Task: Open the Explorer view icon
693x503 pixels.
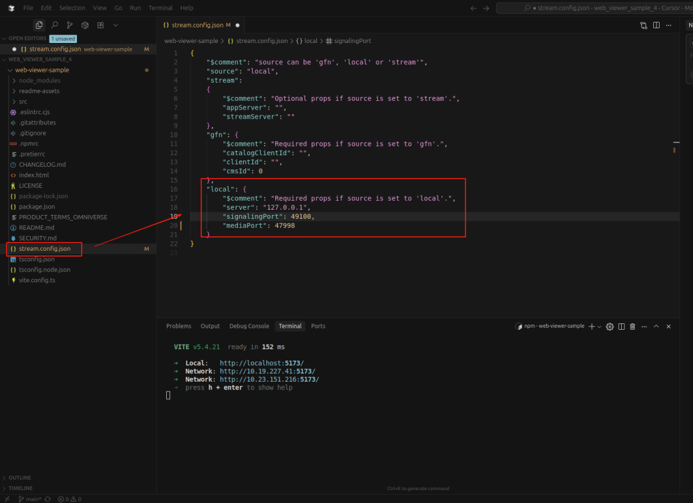Action: (x=39, y=25)
